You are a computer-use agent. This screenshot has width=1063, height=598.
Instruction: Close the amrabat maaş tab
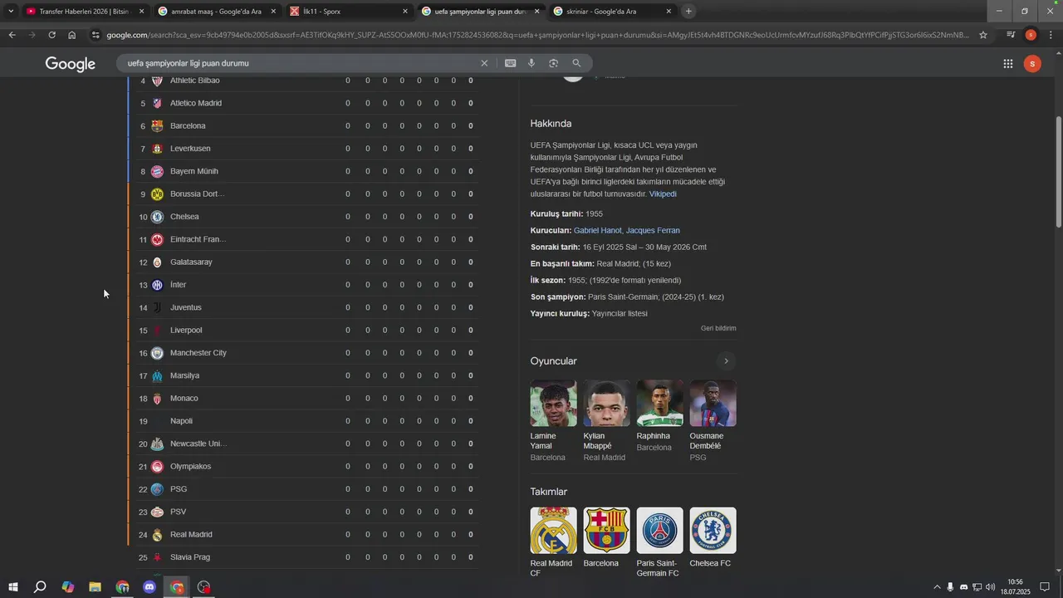(273, 12)
